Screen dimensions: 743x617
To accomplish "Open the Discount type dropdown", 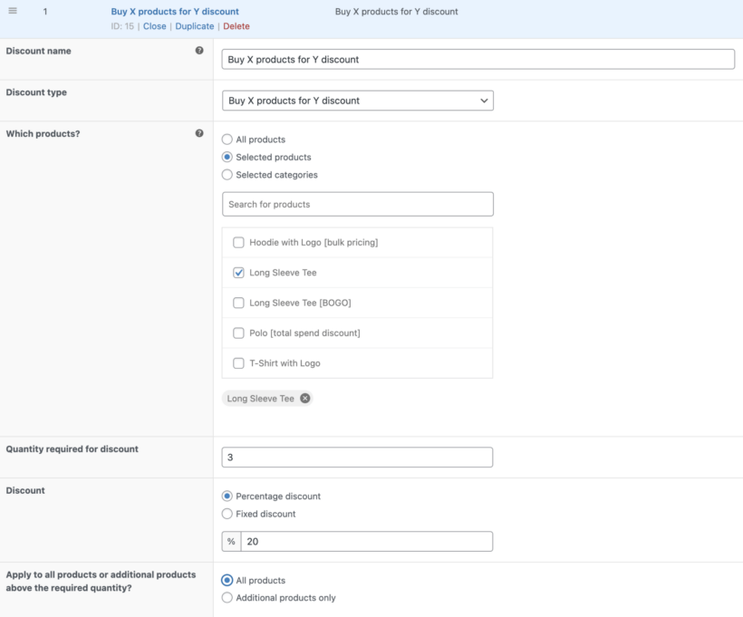I will point(358,100).
